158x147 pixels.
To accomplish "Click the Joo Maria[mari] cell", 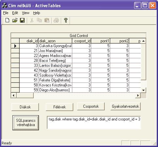I will point(55,51).
